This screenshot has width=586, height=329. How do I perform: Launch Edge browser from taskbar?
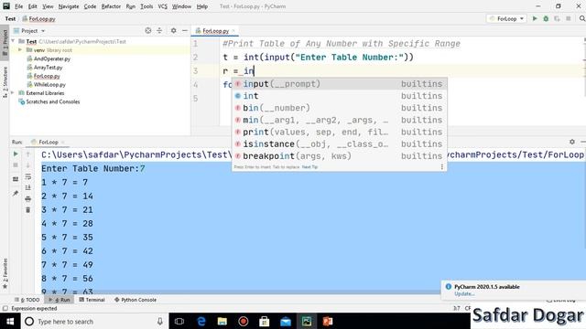201,321
